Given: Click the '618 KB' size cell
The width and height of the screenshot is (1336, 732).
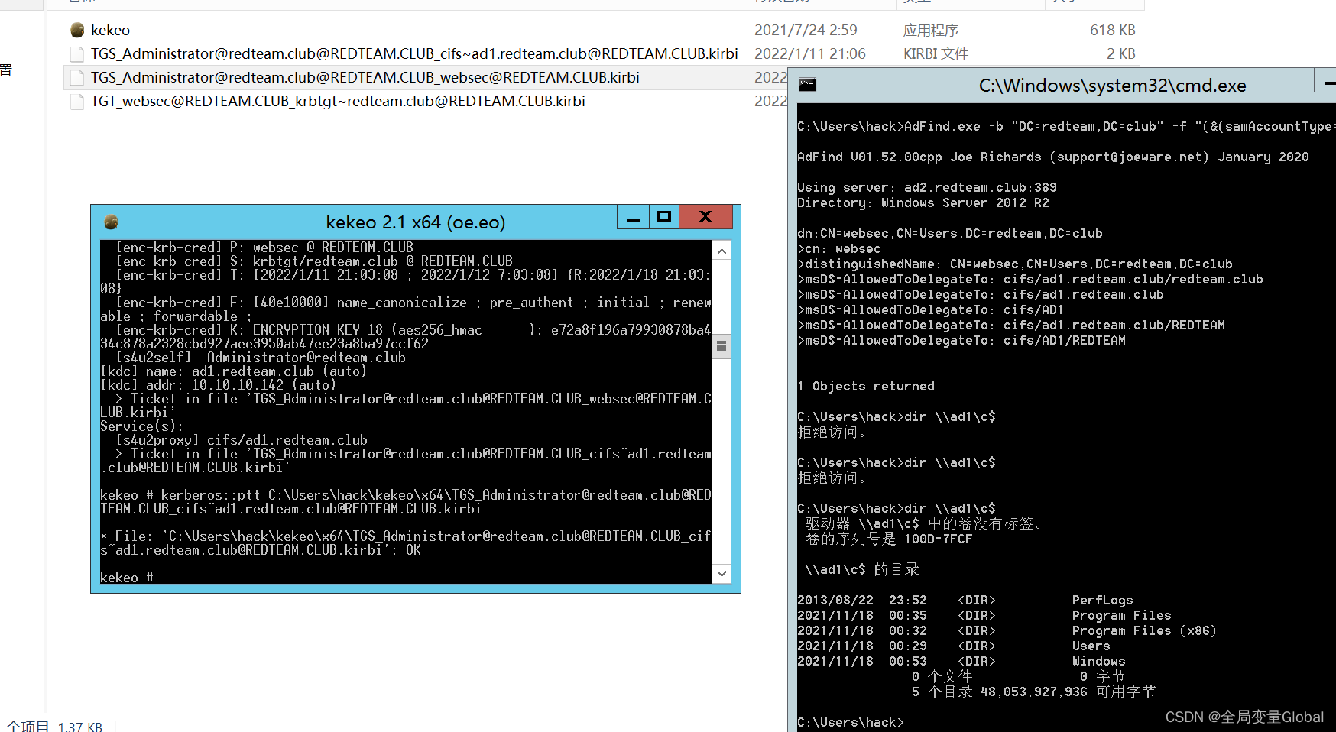Looking at the screenshot, I should [x=1113, y=30].
